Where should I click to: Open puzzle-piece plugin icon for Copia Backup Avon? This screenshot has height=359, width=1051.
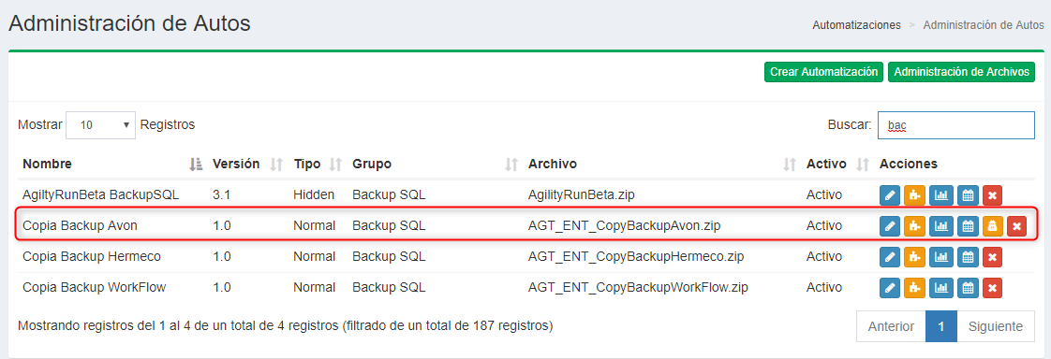(915, 226)
